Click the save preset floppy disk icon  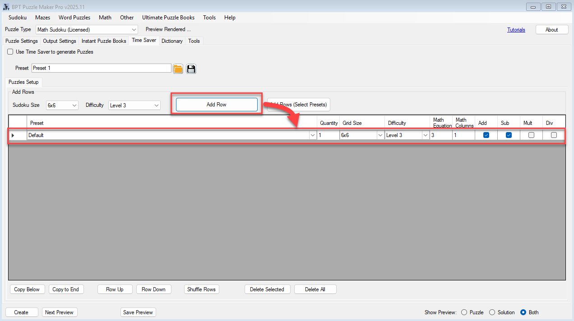pyautogui.click(x=191, y=69)
